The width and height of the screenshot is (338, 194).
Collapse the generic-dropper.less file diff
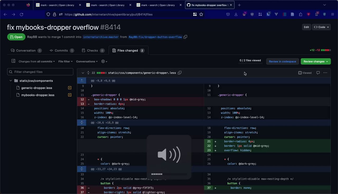click(x=83, y=73)
